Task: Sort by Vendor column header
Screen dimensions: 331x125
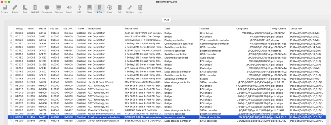Action: click(x=31, y=28)
